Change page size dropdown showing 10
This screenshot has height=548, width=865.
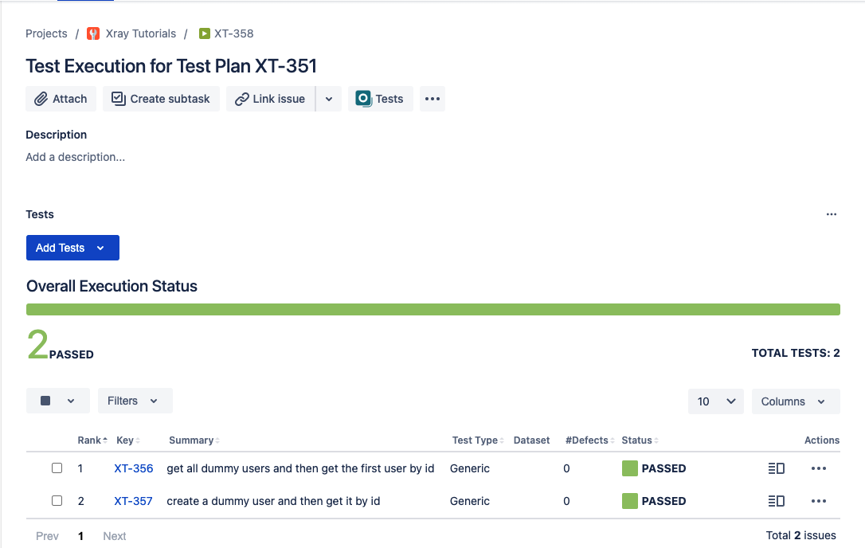tap(715, 401)
